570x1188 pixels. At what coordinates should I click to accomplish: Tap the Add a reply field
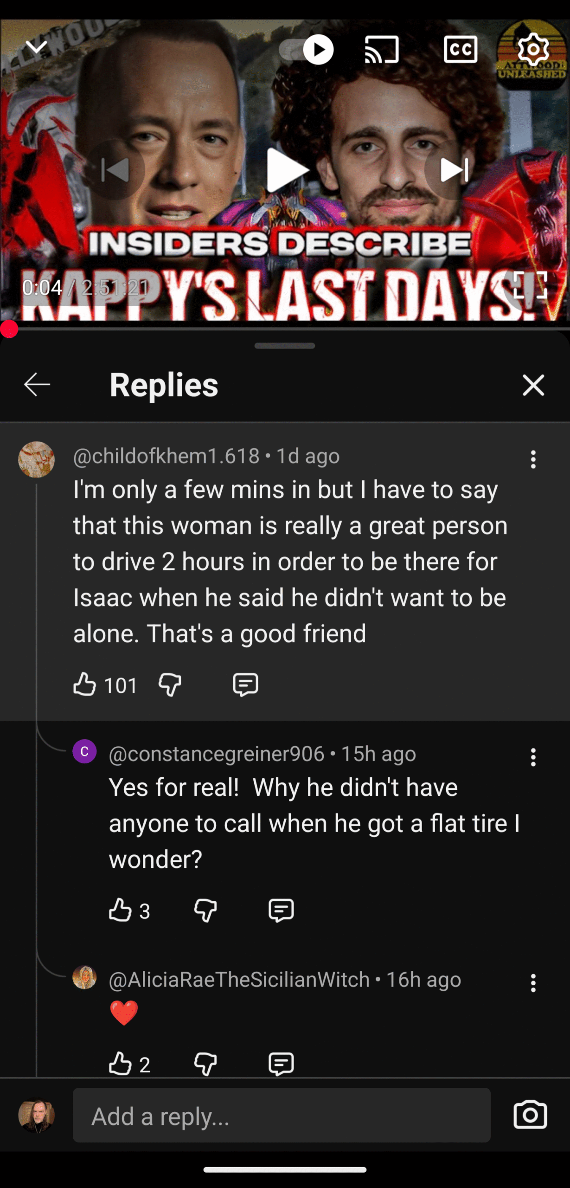pos(282,1115)
